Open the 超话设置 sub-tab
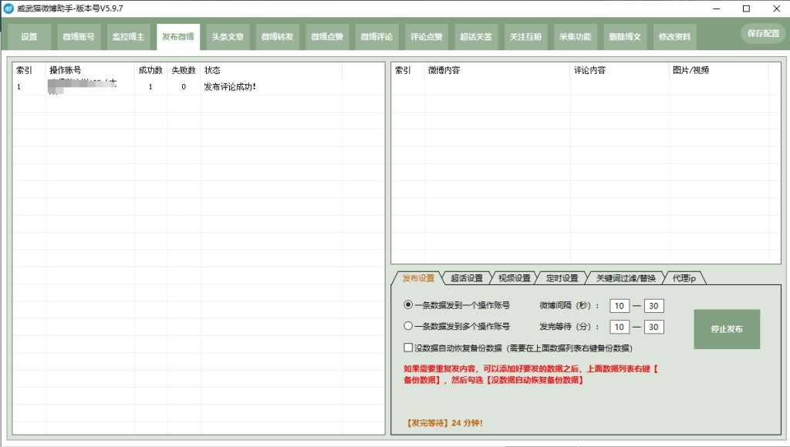 467,278
